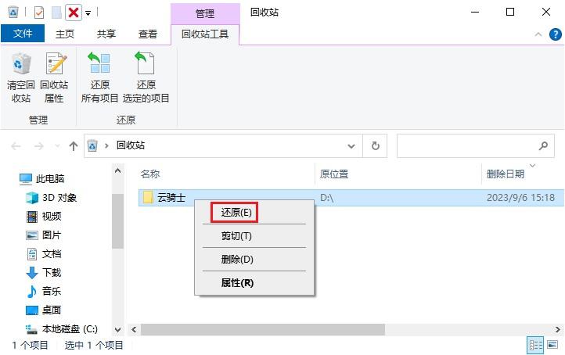Click the navigation pane vertical scrollbar thumb
The height and width of the screenshot is (355, 565).
click(x=118, y=221)
